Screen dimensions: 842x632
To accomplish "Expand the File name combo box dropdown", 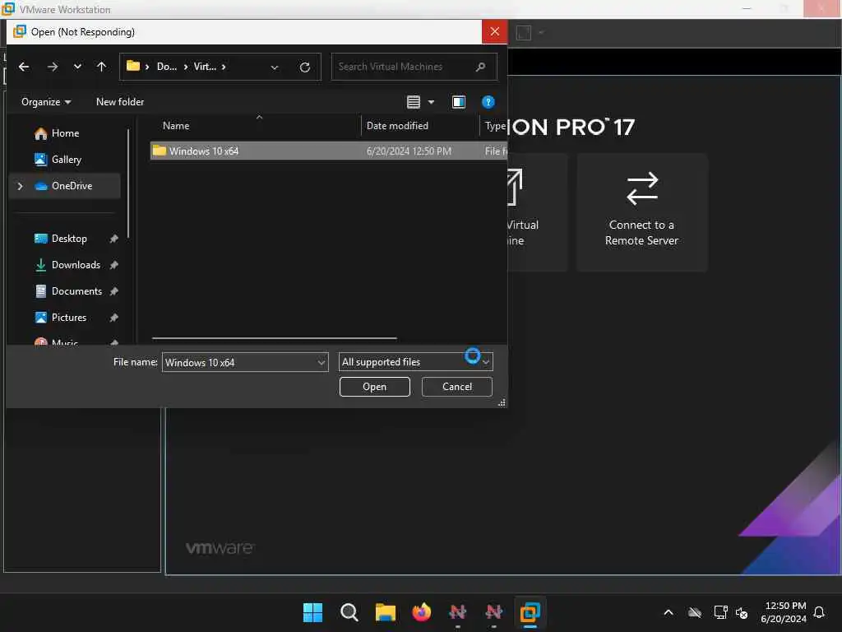I will 322,363.
